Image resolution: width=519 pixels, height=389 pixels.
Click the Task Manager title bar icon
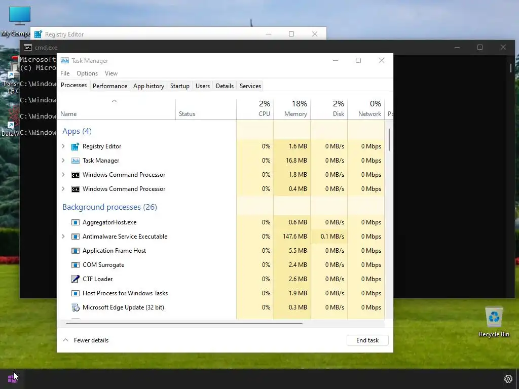point(65,61)
